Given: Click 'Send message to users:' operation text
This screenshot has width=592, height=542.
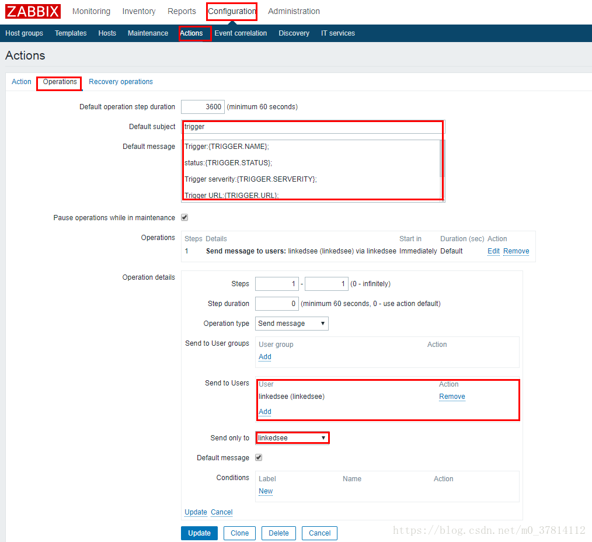Looking at the screenshot, I should (x=246, y=251).
